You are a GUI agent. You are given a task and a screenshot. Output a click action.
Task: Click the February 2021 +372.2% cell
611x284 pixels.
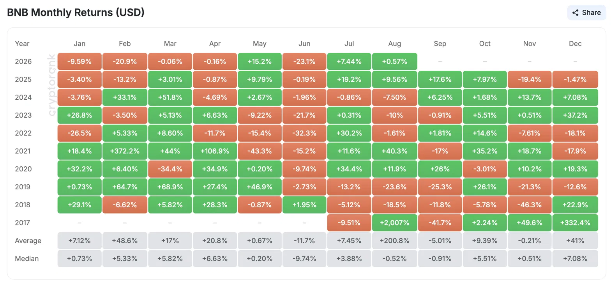[125, 151]
